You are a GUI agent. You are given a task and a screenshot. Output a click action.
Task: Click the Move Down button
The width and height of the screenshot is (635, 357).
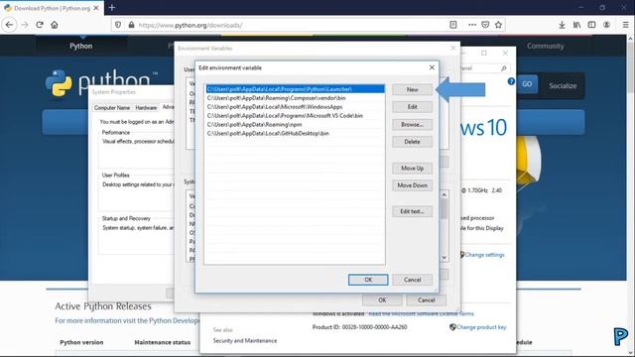pos(413,185)
